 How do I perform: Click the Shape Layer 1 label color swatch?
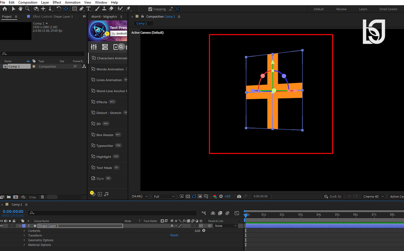(x=24, y=226)
